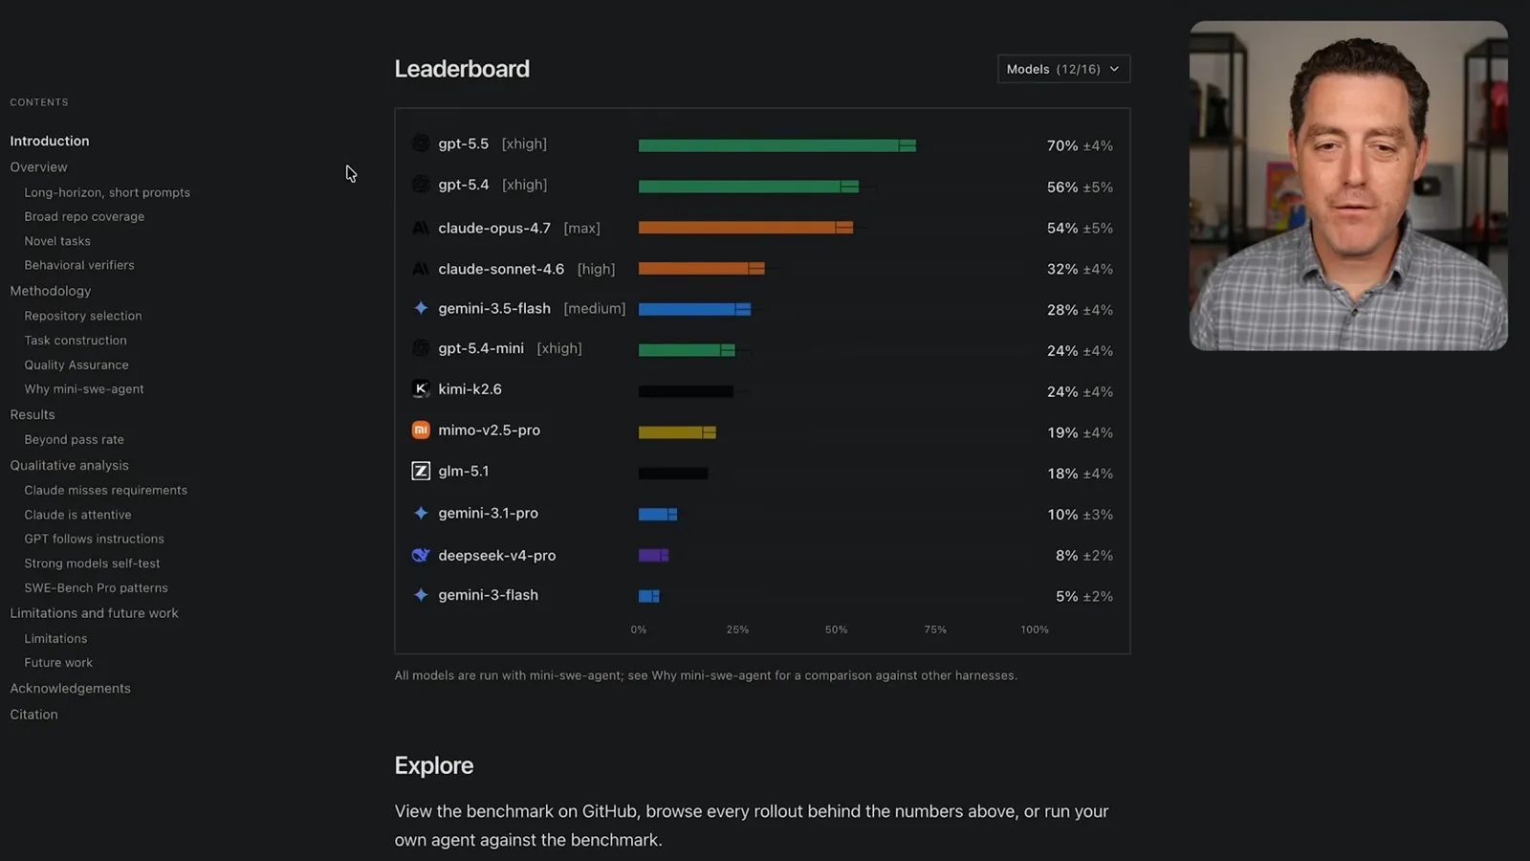
Task: Open GPT follows instructions entry
Action: [95, 539]
